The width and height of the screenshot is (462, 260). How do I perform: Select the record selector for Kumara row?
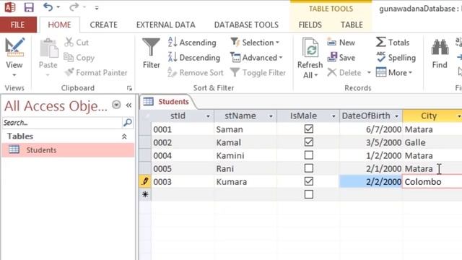tap(145, 181)
